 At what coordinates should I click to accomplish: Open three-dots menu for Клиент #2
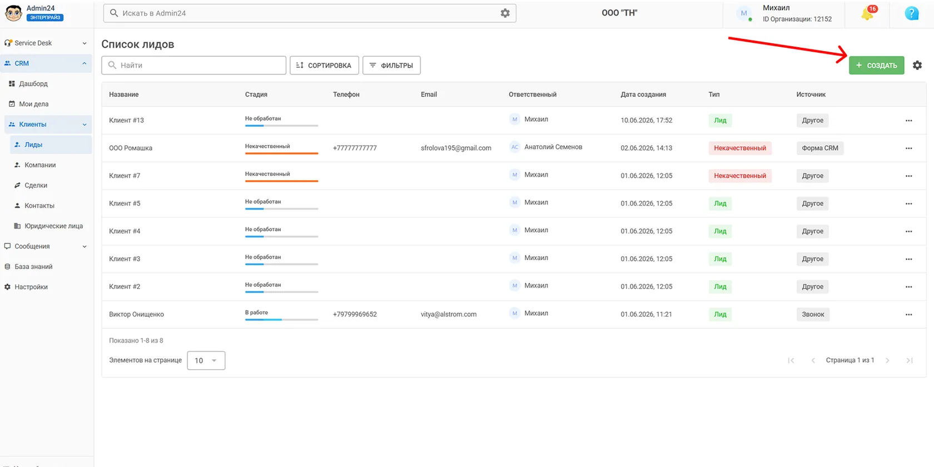(908, 287)
